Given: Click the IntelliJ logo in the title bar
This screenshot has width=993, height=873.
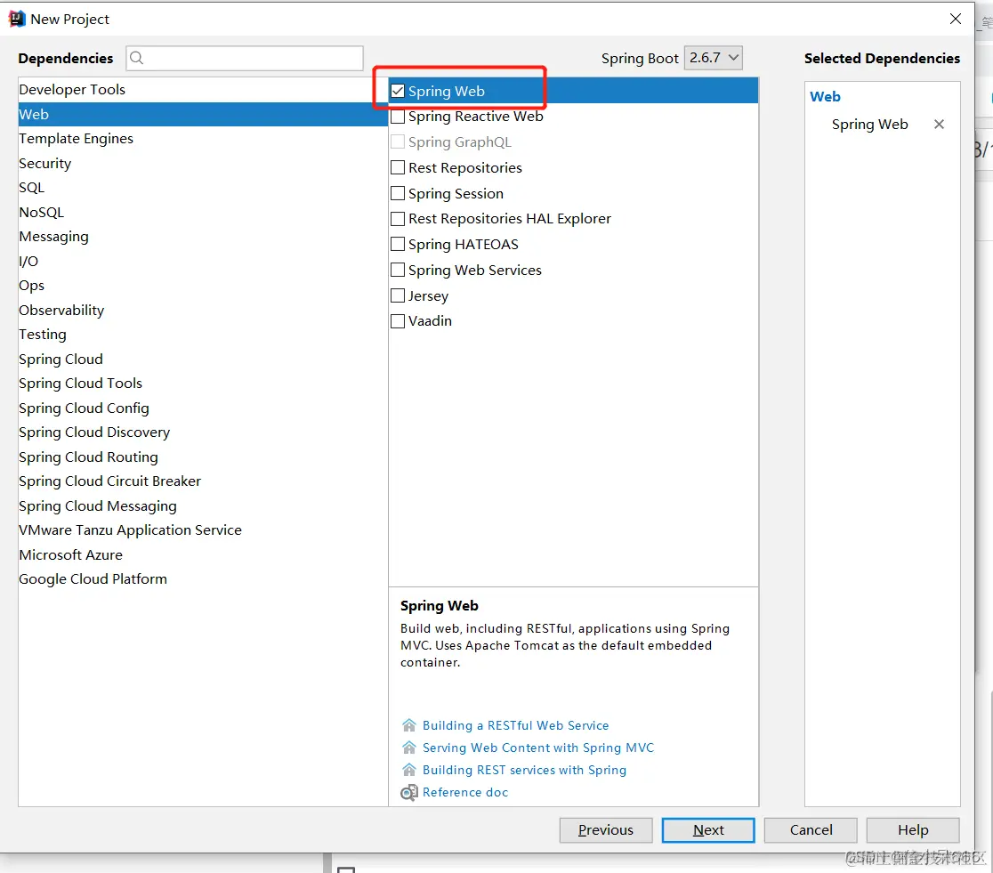Looking at the screenshot, I should point(17,19).
